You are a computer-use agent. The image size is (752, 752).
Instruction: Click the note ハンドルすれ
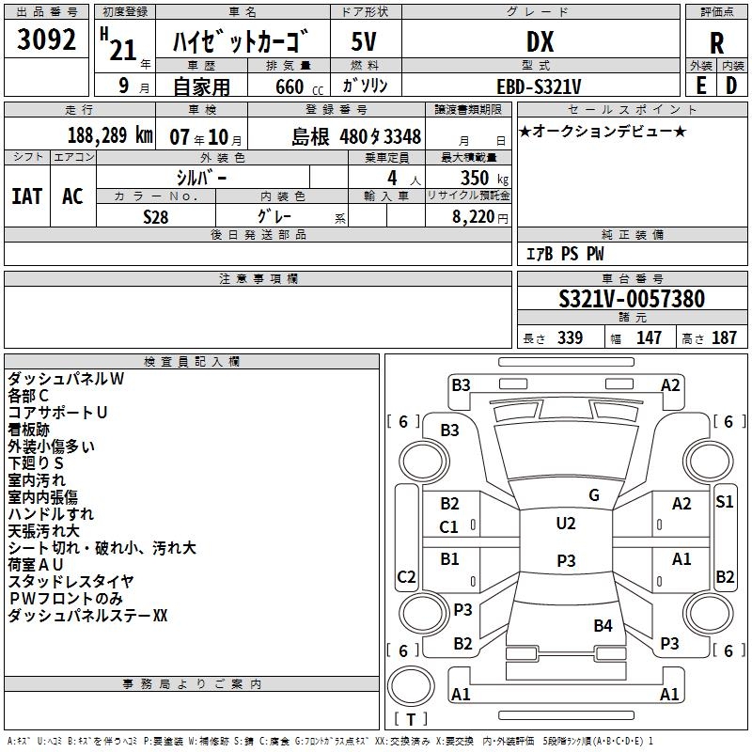point(51,514)
